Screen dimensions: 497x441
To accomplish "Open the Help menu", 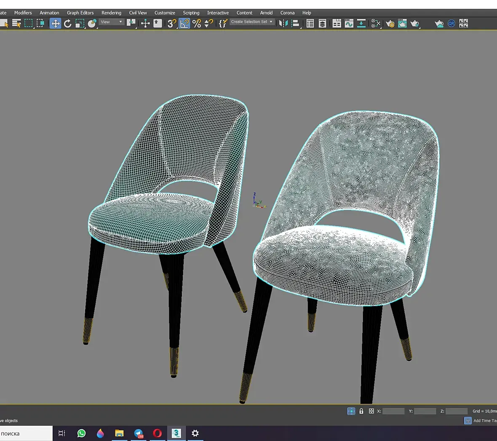I will click(x=307, y=13).
